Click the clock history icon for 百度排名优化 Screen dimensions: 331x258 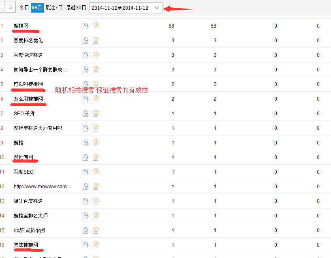coord(96,40)
